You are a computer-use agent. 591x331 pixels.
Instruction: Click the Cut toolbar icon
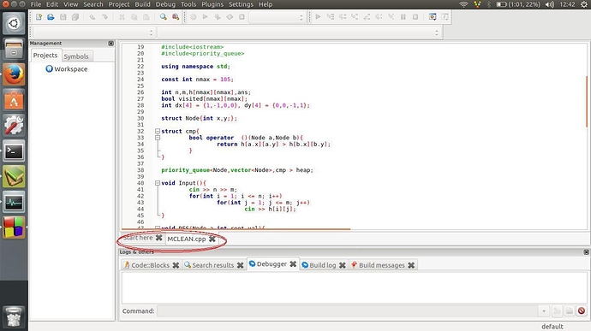[122, 17]
